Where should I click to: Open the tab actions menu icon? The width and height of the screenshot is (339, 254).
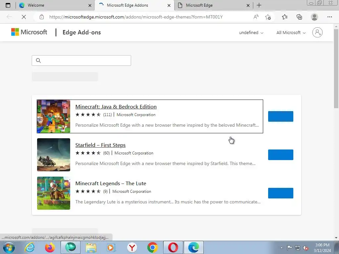pyautogui.click(x=8, y=5)
